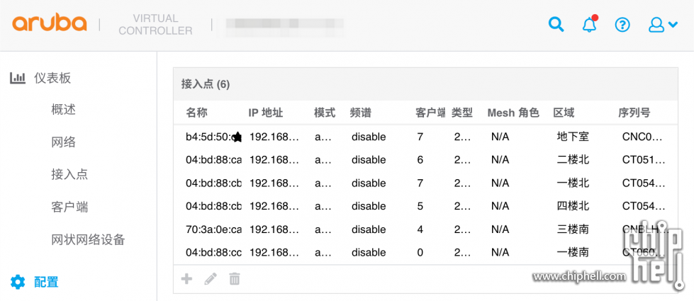Sort by 区域 column header

564,113
